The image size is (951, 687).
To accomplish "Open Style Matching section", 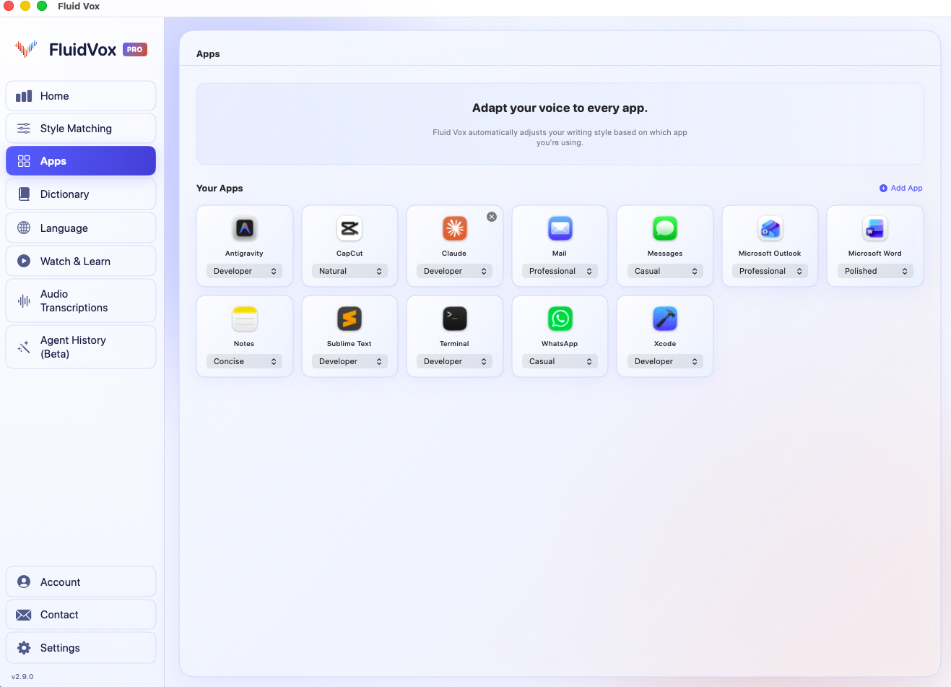I will click(x=81, y=129).
